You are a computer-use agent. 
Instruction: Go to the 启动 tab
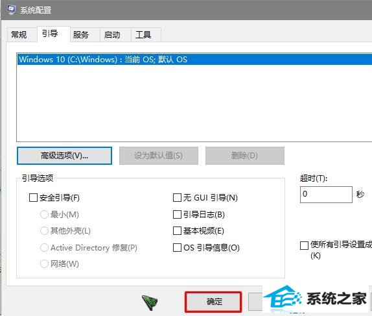pyautogui.click(x=115, y=34)
